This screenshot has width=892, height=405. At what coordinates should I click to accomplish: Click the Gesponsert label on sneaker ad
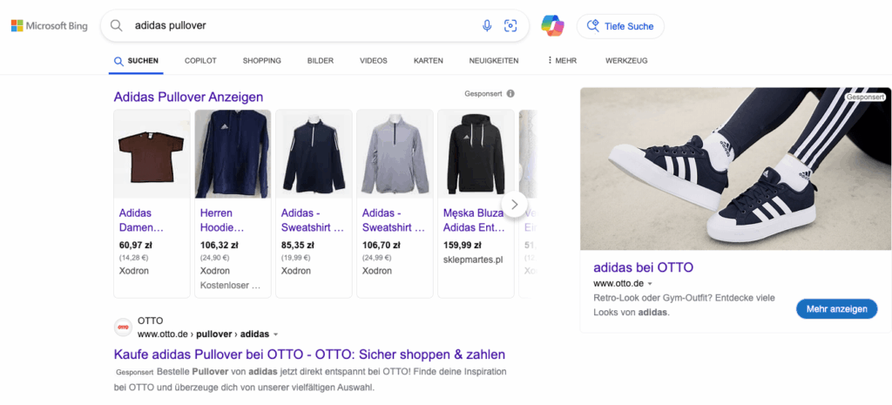pyautogui.click(x=865, y=98)
